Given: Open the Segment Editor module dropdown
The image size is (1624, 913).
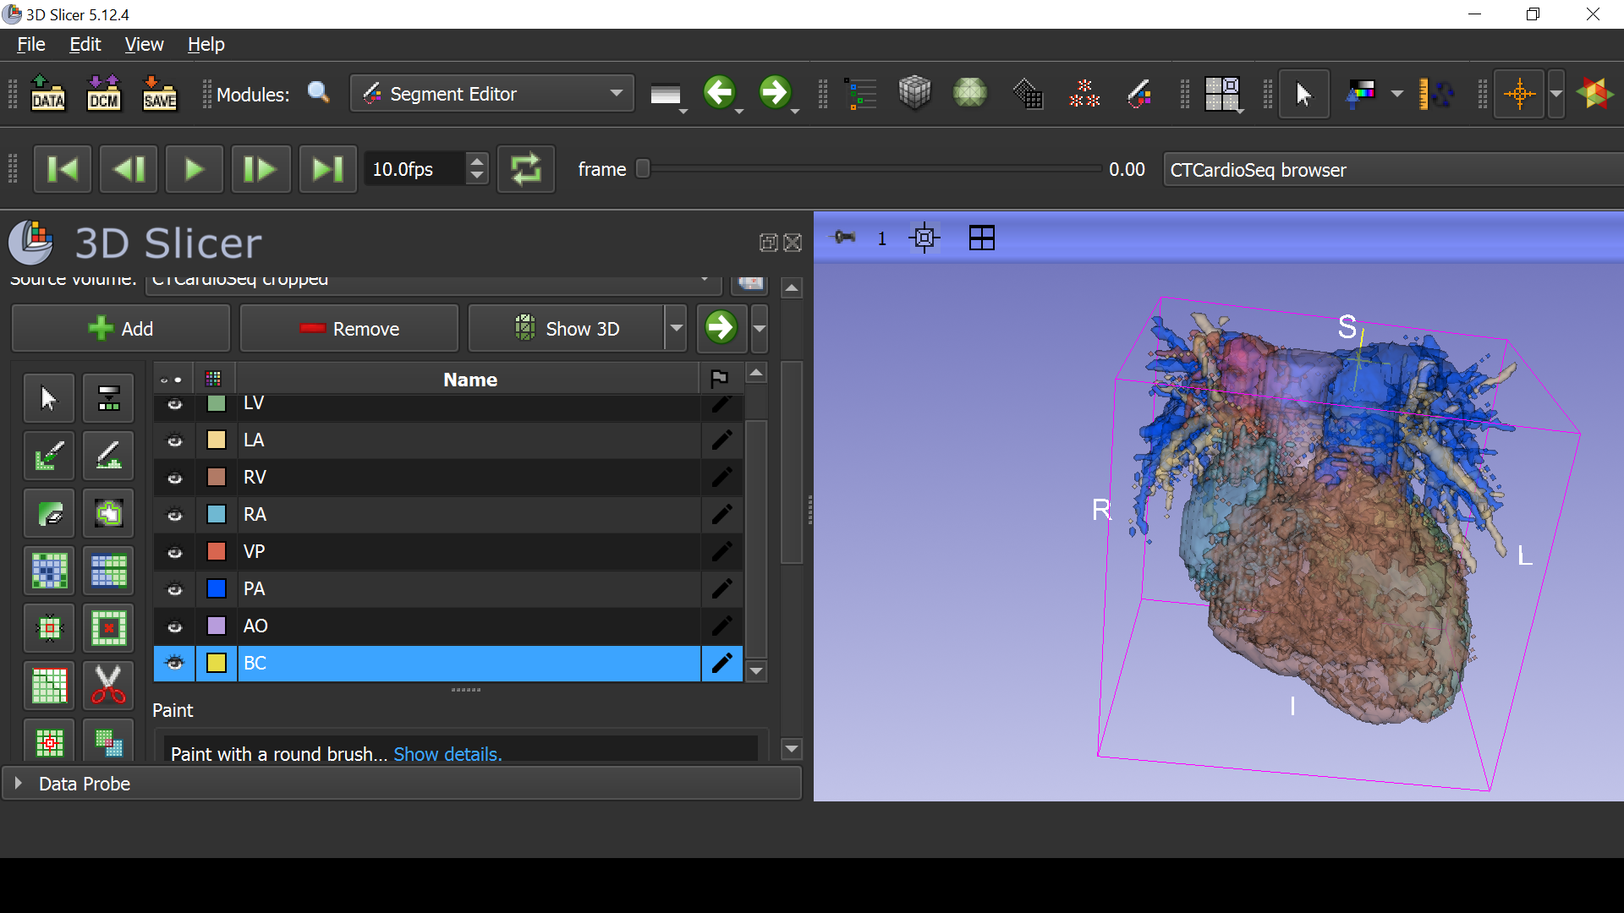Looking at the screenshot, I should coord(491,93).
